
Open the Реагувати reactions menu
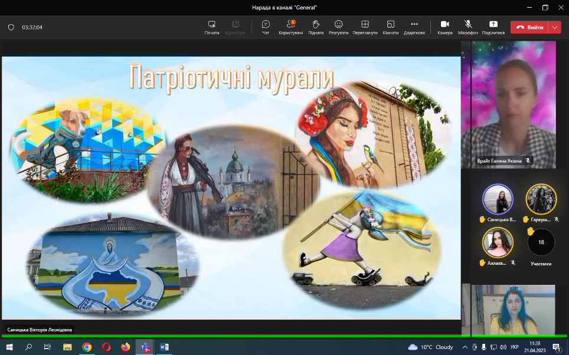click(339, 27)
